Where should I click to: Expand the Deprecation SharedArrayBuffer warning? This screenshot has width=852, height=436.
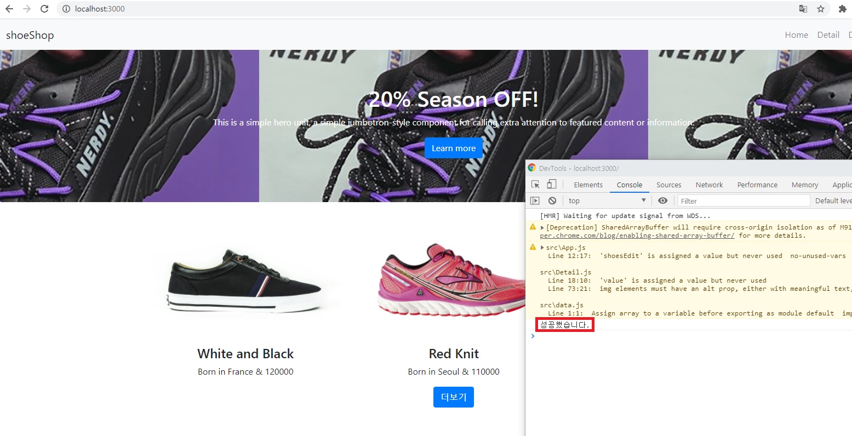click(542, 227)
